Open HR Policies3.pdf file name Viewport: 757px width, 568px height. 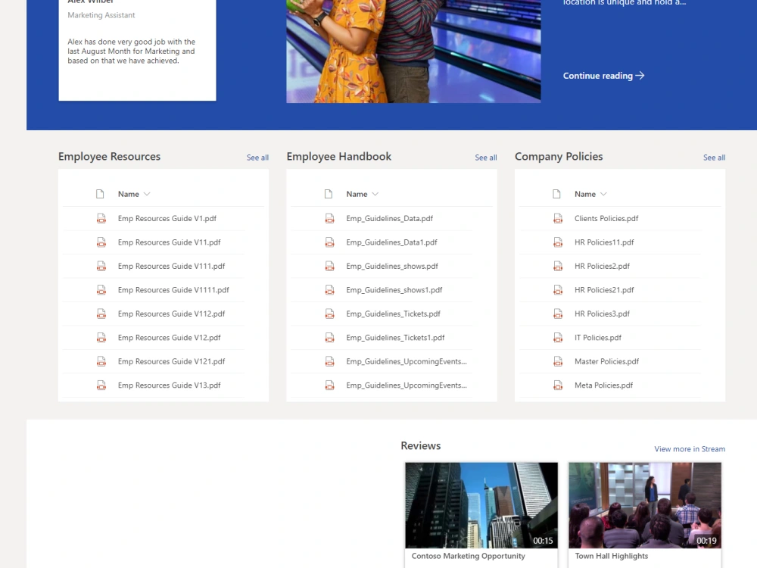(x=602, y=314)
